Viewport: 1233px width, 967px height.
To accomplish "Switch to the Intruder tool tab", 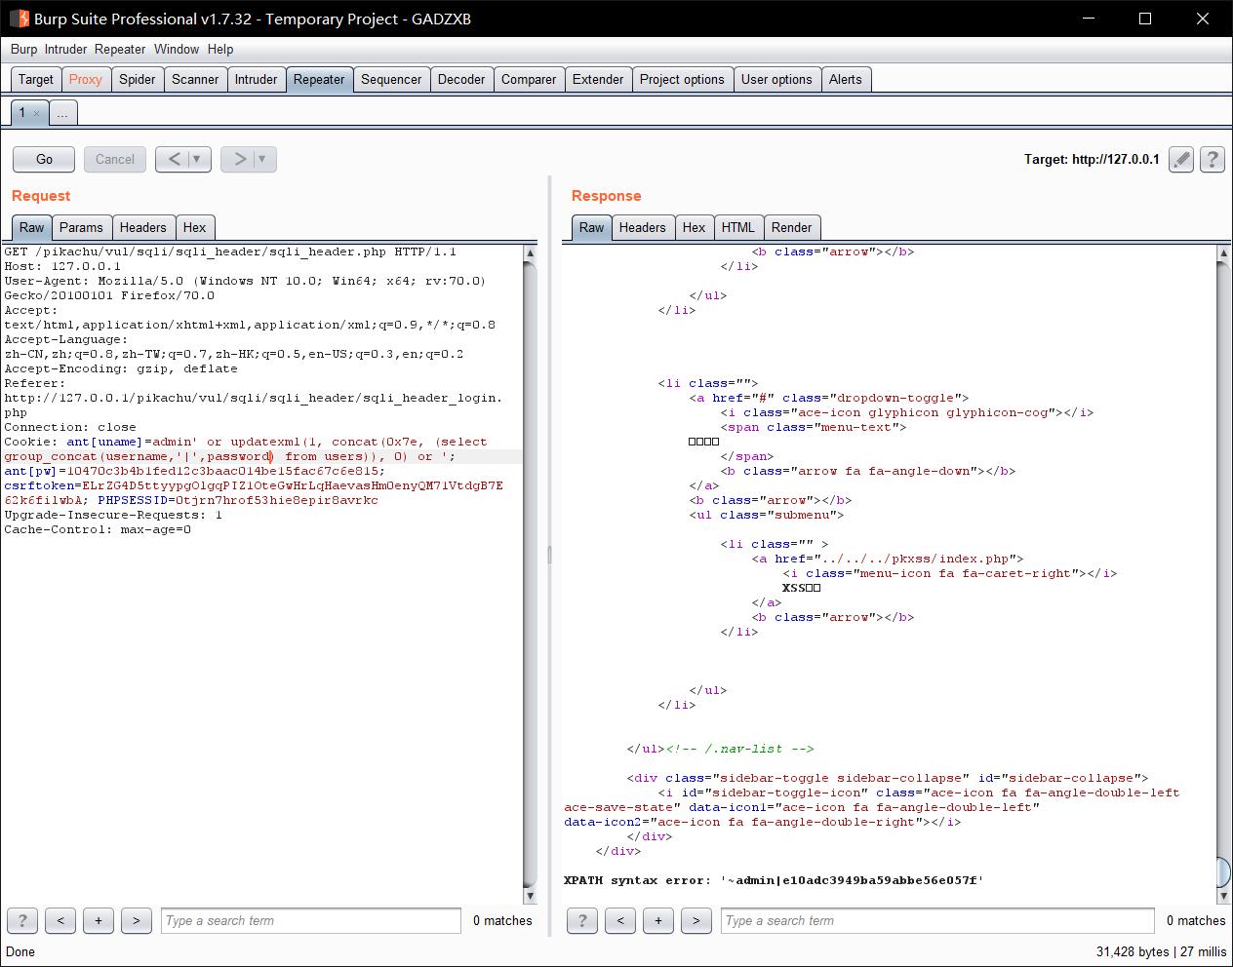I will (257, 80).
